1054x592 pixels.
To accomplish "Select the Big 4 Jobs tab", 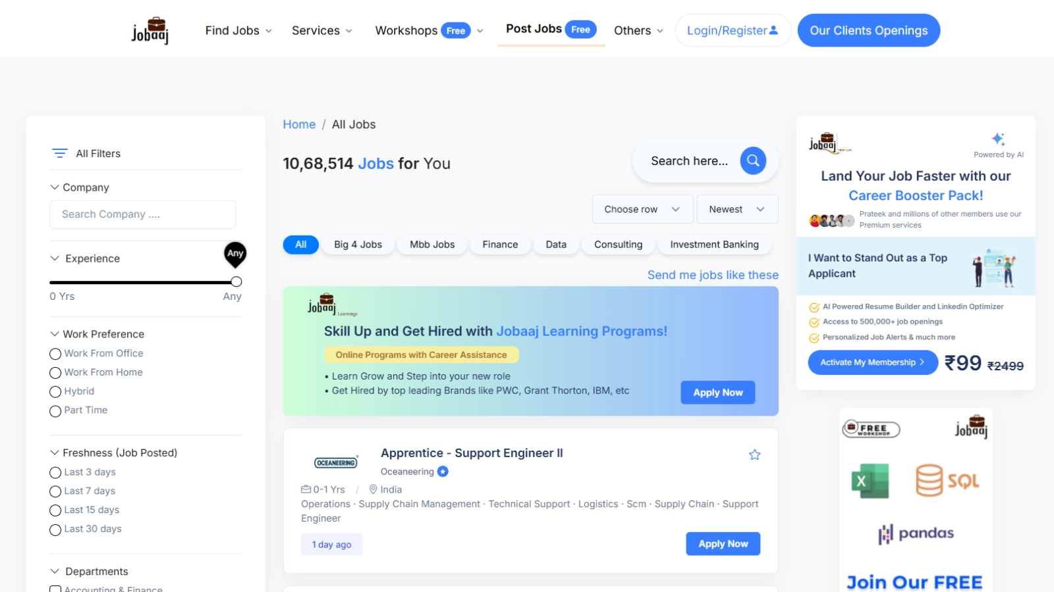I will click(x=358, y=245).
